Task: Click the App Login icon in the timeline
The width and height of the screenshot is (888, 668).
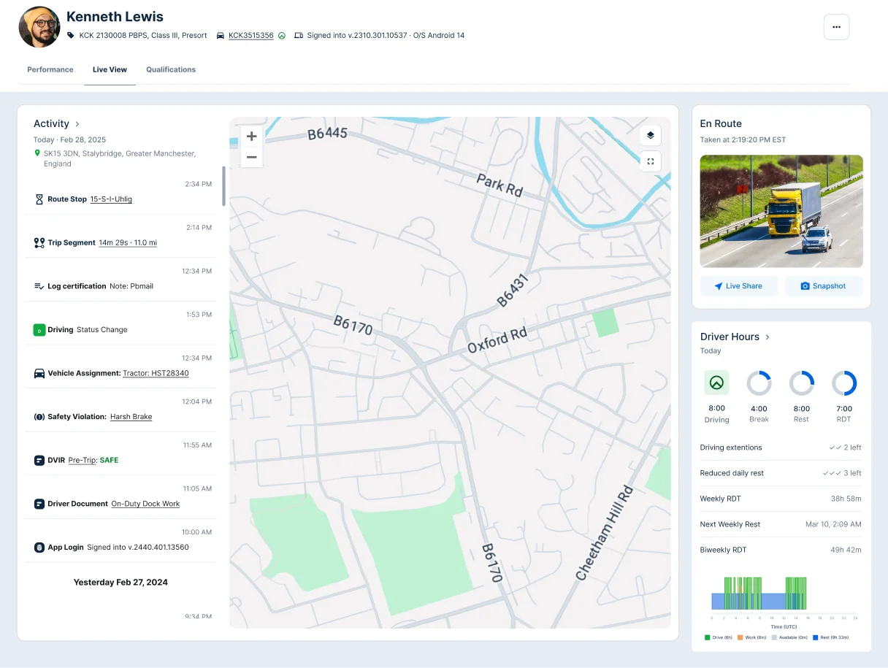Action: coord(39,547)
